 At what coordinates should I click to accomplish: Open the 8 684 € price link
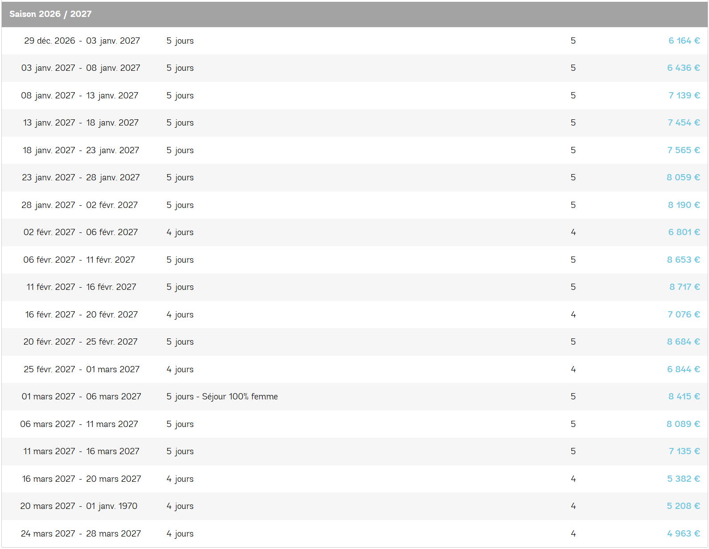684,342
